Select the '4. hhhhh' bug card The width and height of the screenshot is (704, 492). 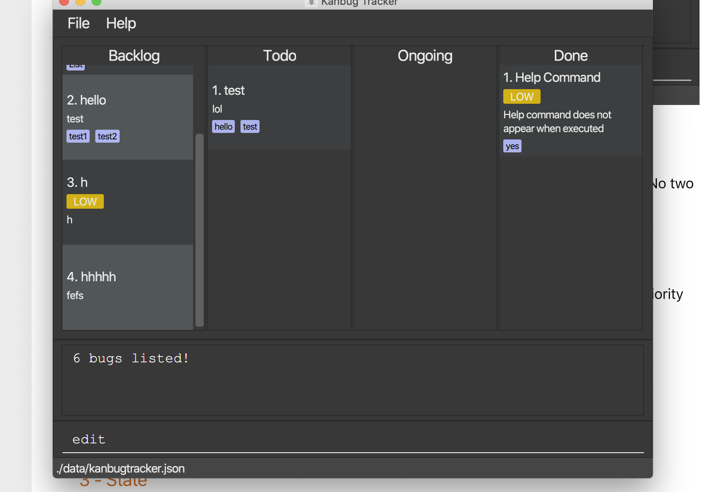(128, 287)
